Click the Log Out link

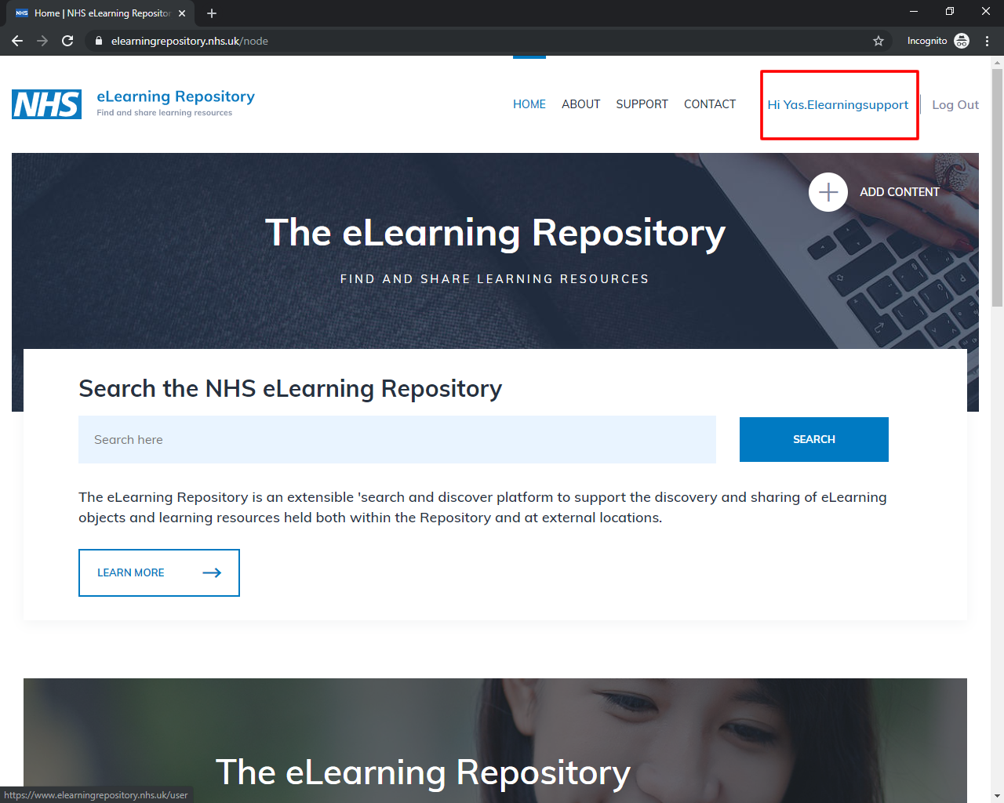955,104
